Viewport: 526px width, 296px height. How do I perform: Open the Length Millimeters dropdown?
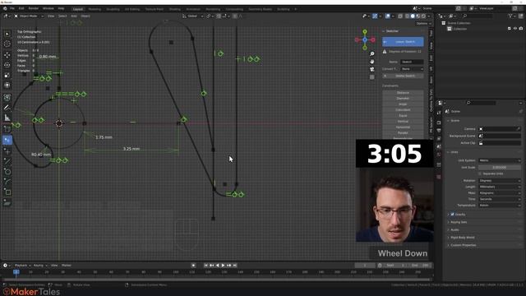500,187
